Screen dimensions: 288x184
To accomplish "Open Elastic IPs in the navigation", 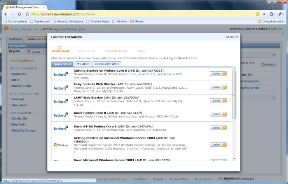I will pyautogui.click(x=20, y=119).
